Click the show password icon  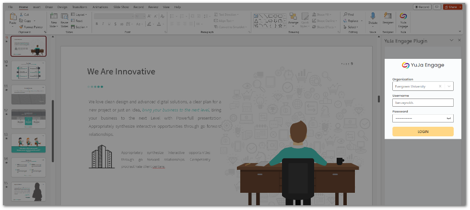click(449, 119)
